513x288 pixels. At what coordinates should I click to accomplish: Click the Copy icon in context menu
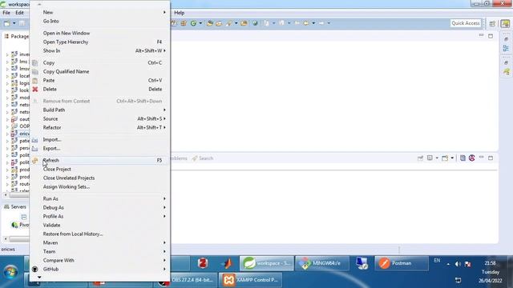35,62
